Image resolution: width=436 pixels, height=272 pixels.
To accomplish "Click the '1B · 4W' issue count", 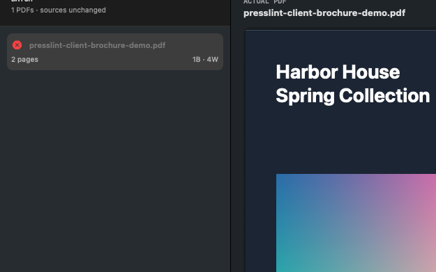I will coord(205,59).
